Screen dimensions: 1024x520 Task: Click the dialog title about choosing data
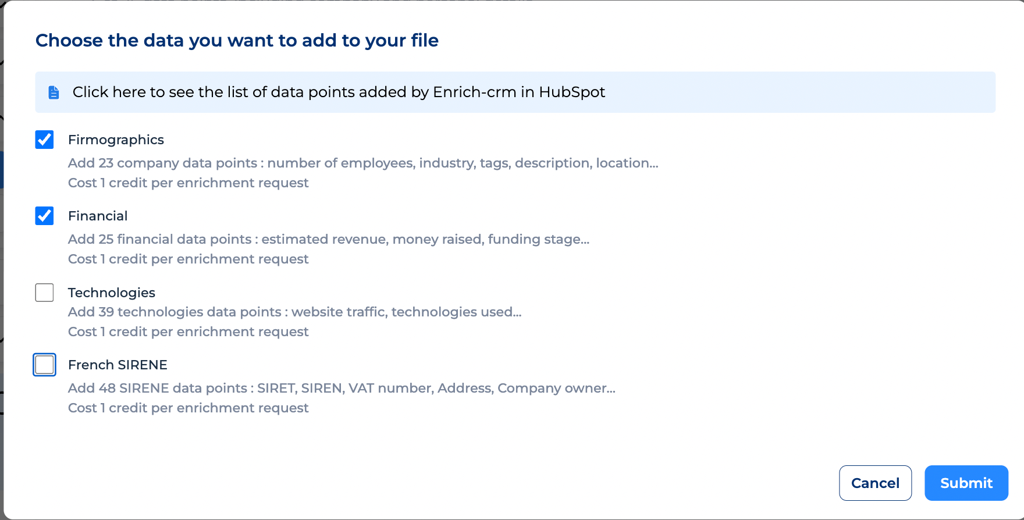pyautogui.click(x=237, y=40)
